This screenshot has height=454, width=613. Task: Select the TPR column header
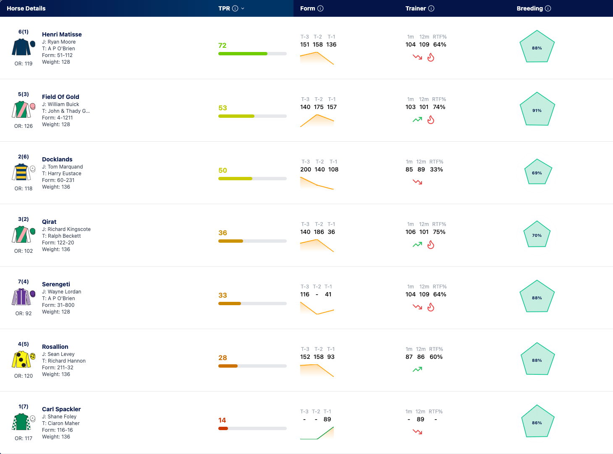[224, 8]
